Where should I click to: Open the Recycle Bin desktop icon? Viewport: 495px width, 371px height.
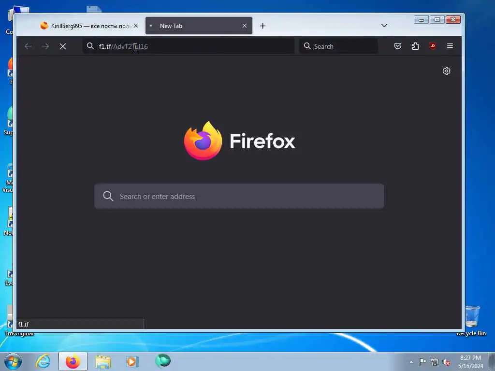pos(471,321)
